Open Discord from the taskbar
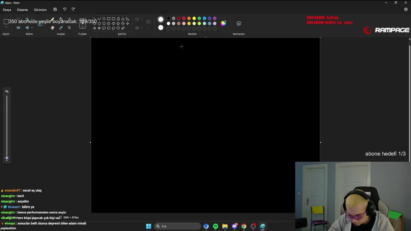 point(234,226)
